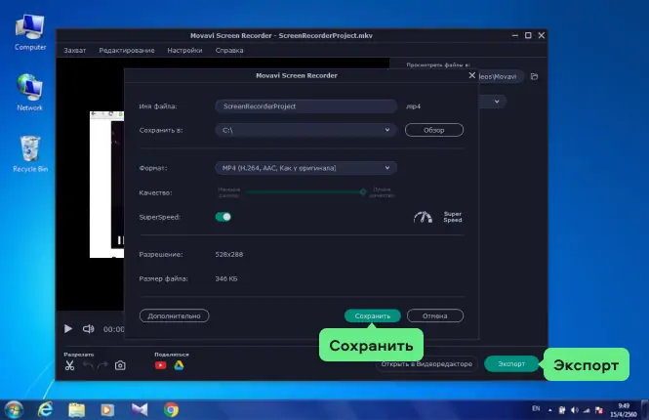Screen dimensions: 649x420
Task: Click the Отмена button
Action: click(435, 315)
